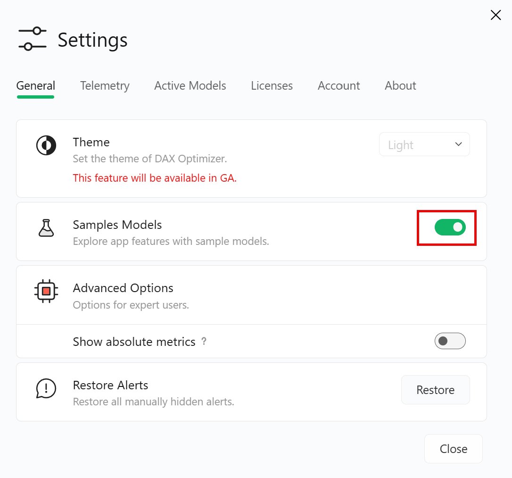Open the Active Models tab

(190, 85)
